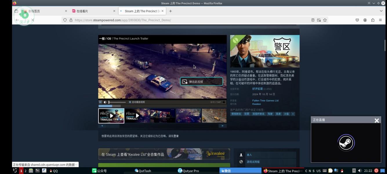Click the fullscreen icon on the video player
The height and width of the screenshot is (174, 387).
pyautogui.click(x=224, y=102)
